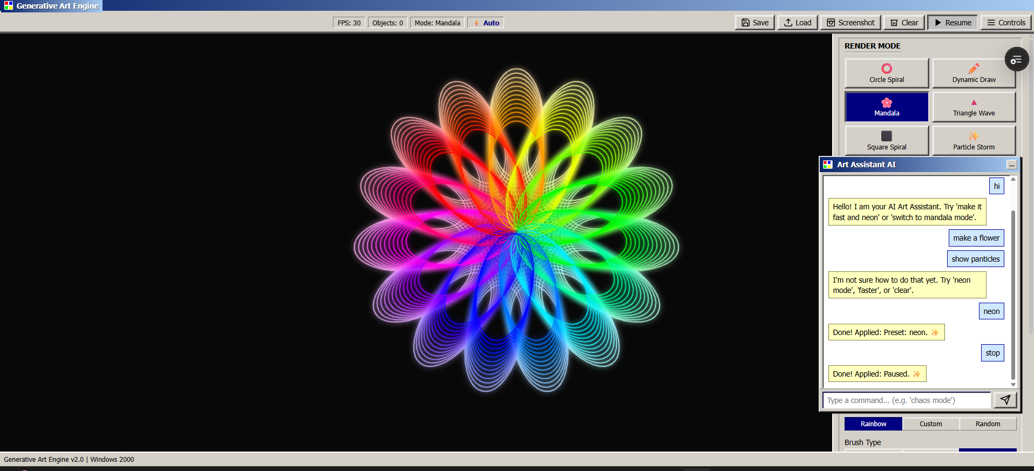
Task: Click the chat scrollbar up arrow
Action: [x=1013, y=179]
